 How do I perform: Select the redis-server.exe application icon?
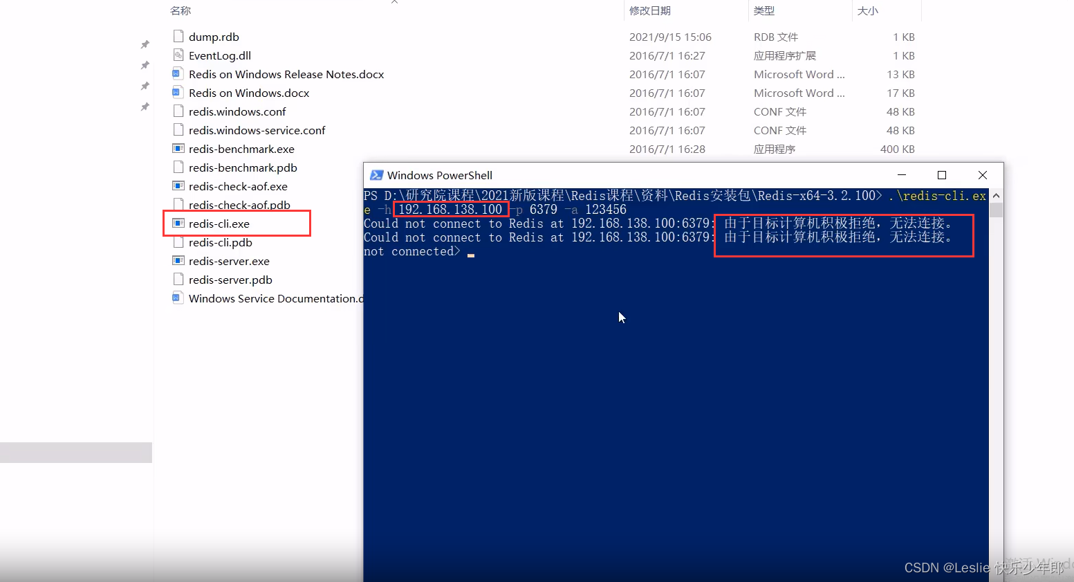178,260
